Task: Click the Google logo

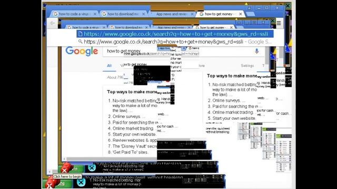Action: [x=82, y=51]
